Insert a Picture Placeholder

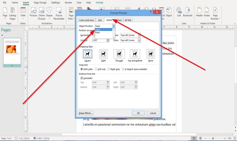59,13
